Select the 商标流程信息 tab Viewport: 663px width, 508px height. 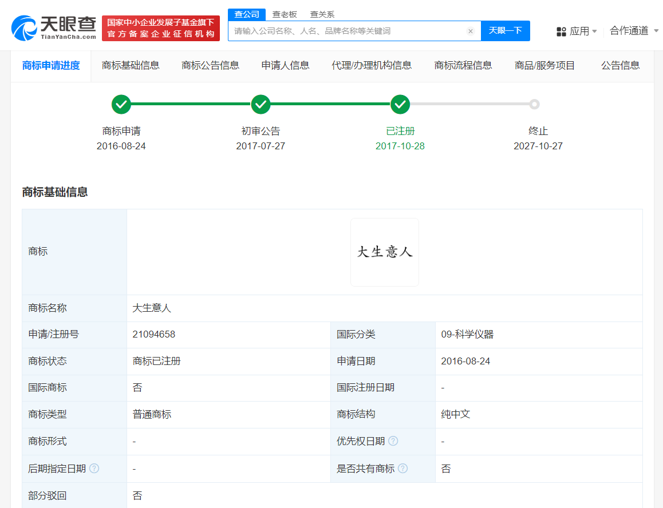[x=463, y=66]
